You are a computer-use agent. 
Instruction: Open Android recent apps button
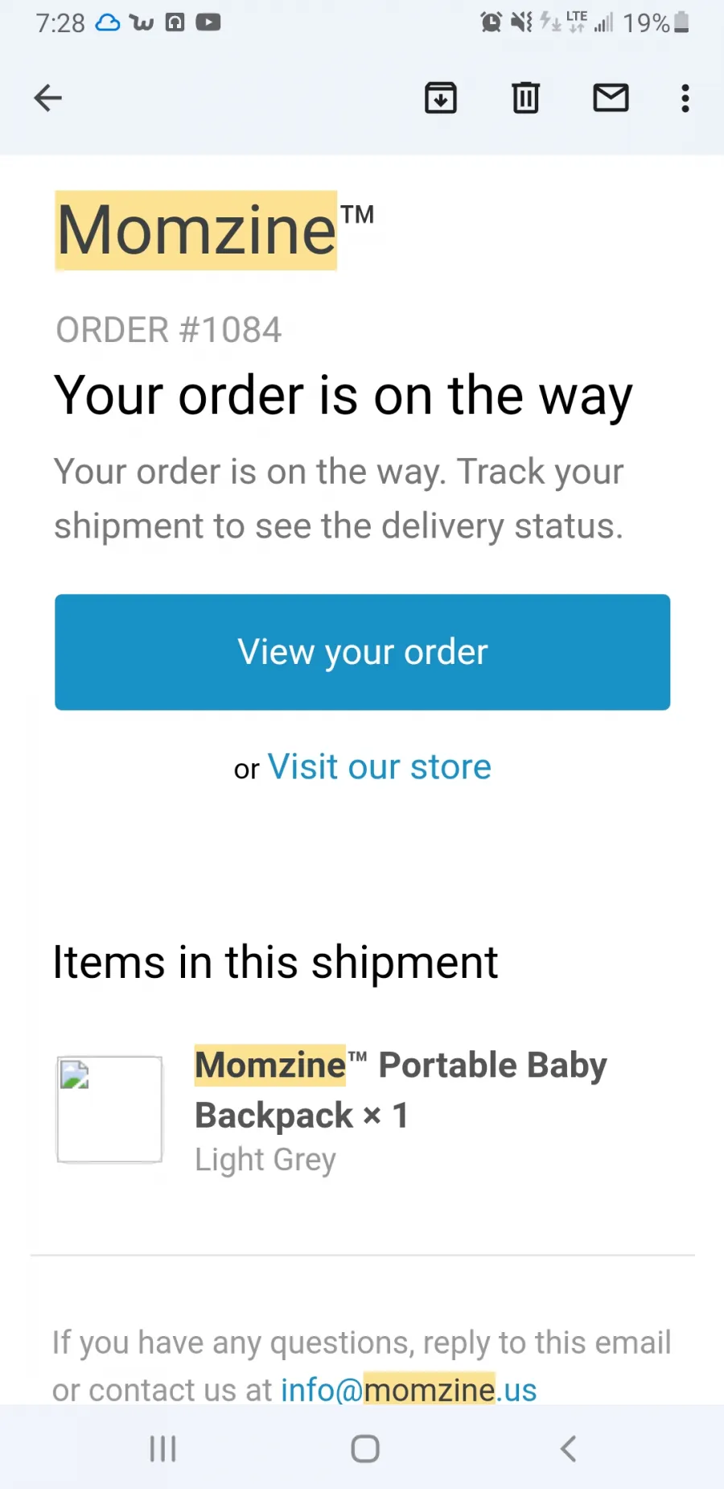point(163,1449)
